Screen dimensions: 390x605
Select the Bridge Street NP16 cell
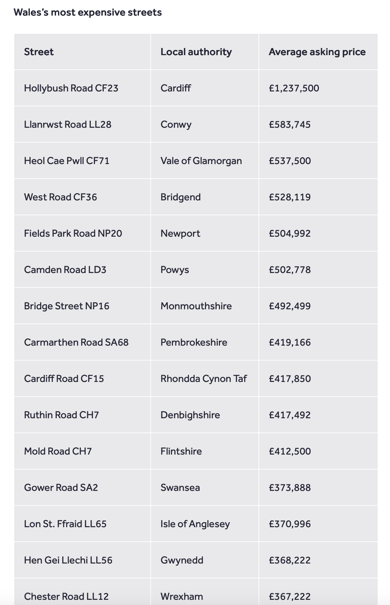pyautogui.click(x=66, y=306)
